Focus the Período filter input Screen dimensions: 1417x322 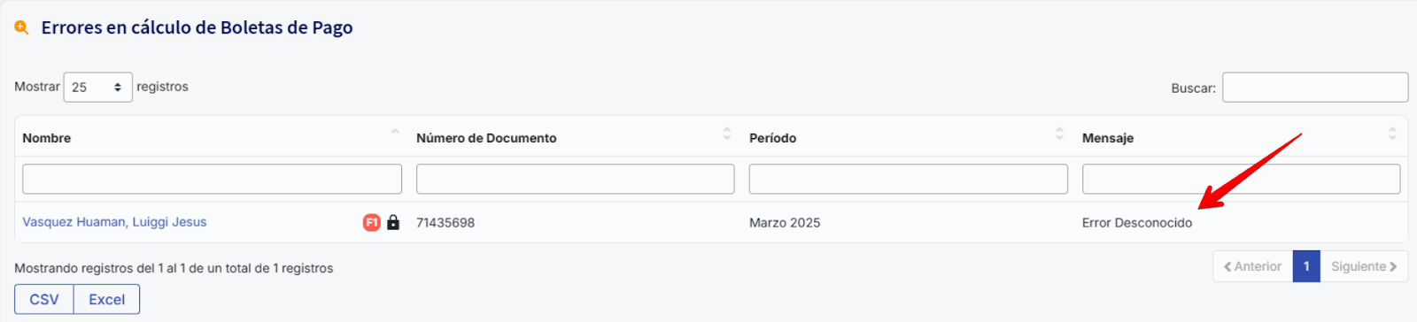pos(908,179)
